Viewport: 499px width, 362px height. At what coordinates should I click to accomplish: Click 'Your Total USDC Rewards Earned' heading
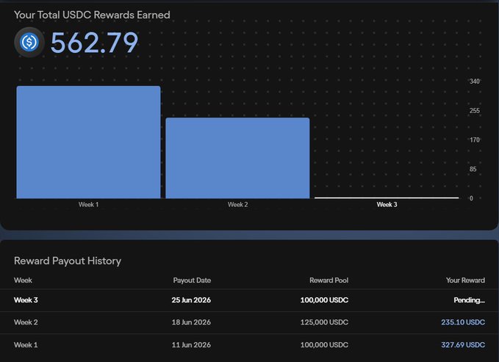click(92, 15)
